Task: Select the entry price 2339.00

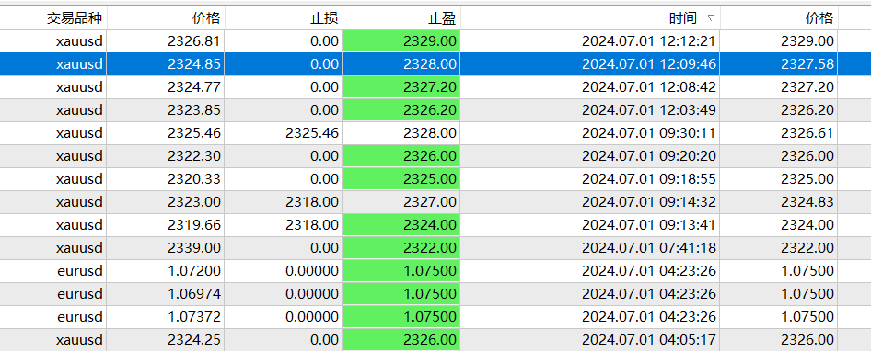Action: click(194, 248)
